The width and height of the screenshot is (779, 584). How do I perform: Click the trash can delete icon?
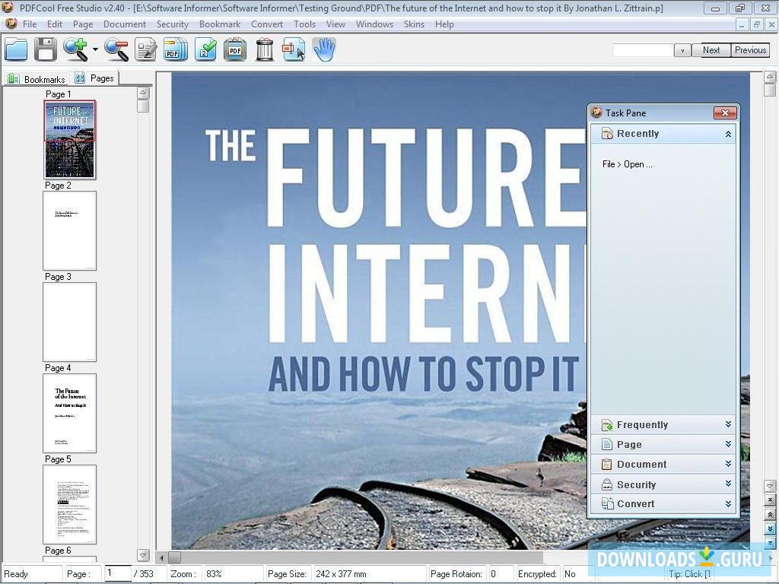pyautogui.click(x=265, y=49)
